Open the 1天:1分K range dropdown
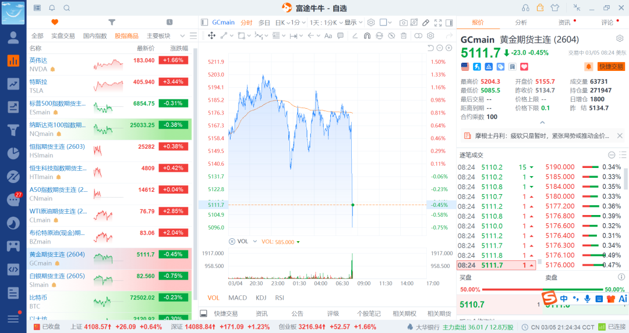The height and width of the screenshot is (333, 629). 326,23
